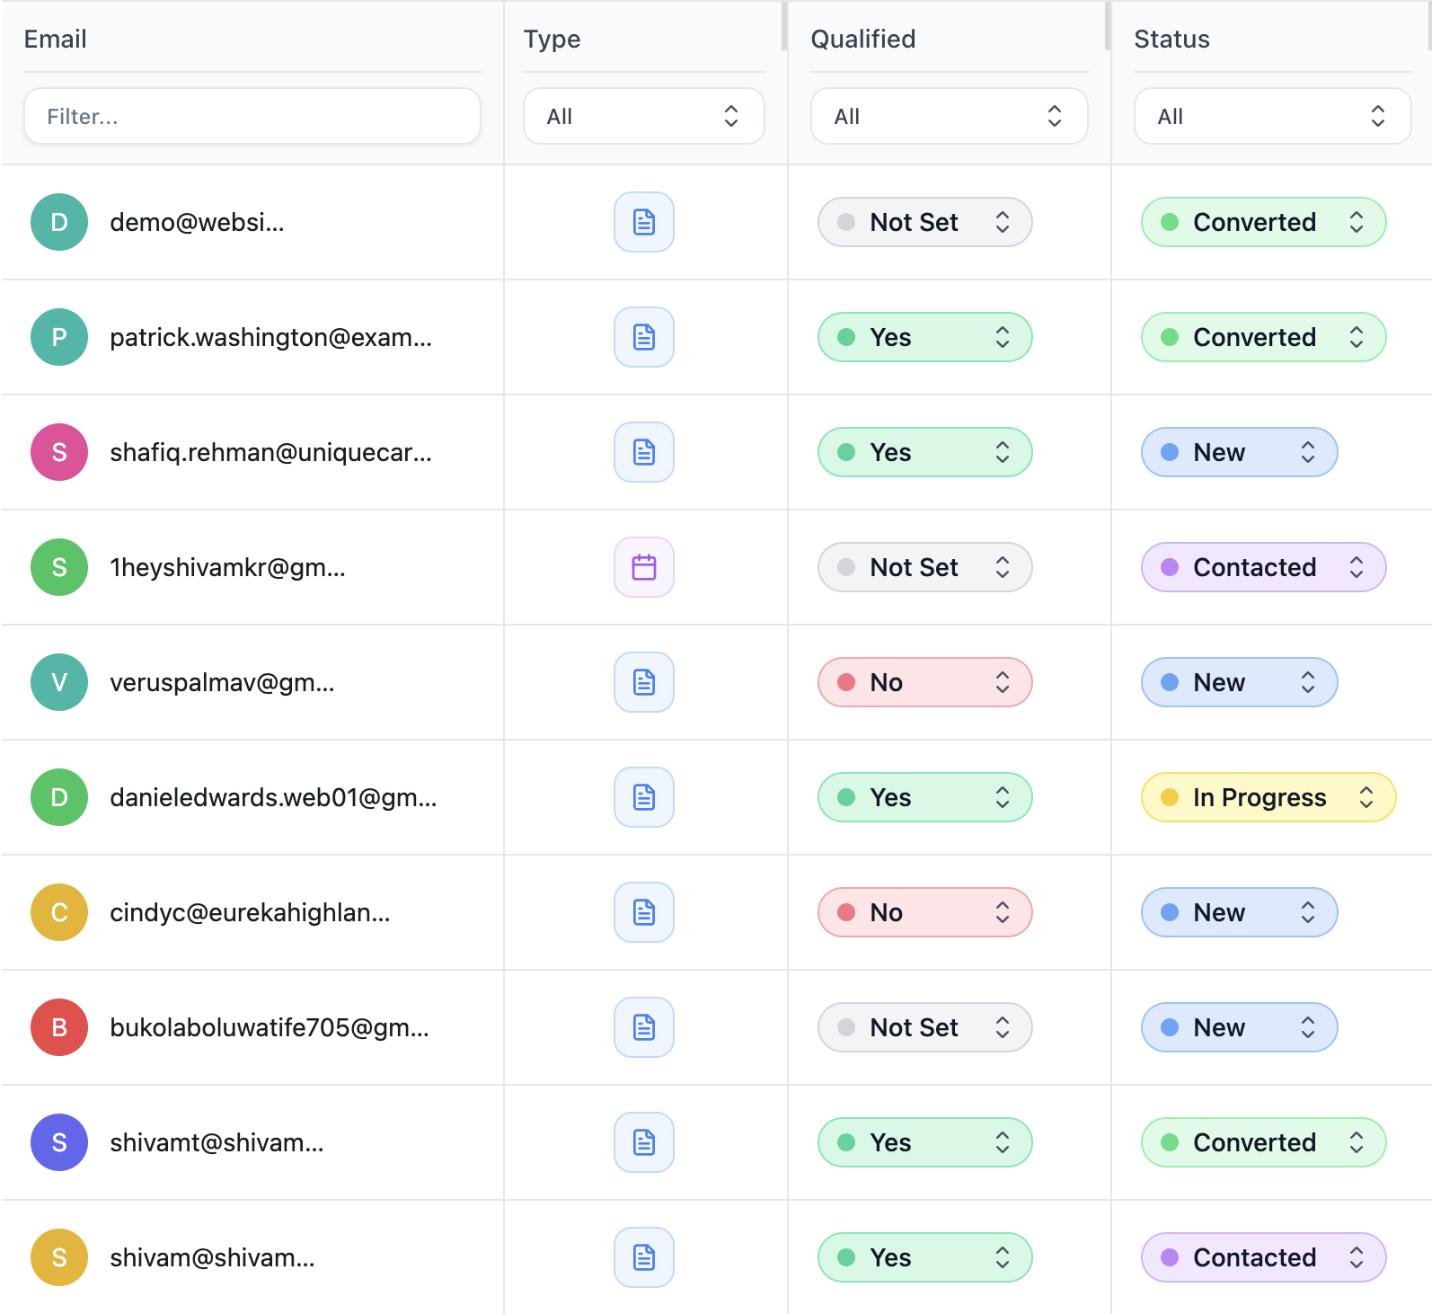Change Converted status for patrick.washington
Screen dimensions: 1432x1314
point(1264,337)
